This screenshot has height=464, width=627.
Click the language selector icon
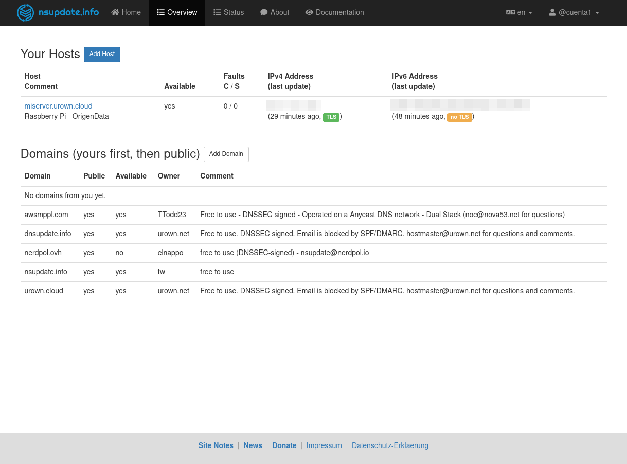510,12
